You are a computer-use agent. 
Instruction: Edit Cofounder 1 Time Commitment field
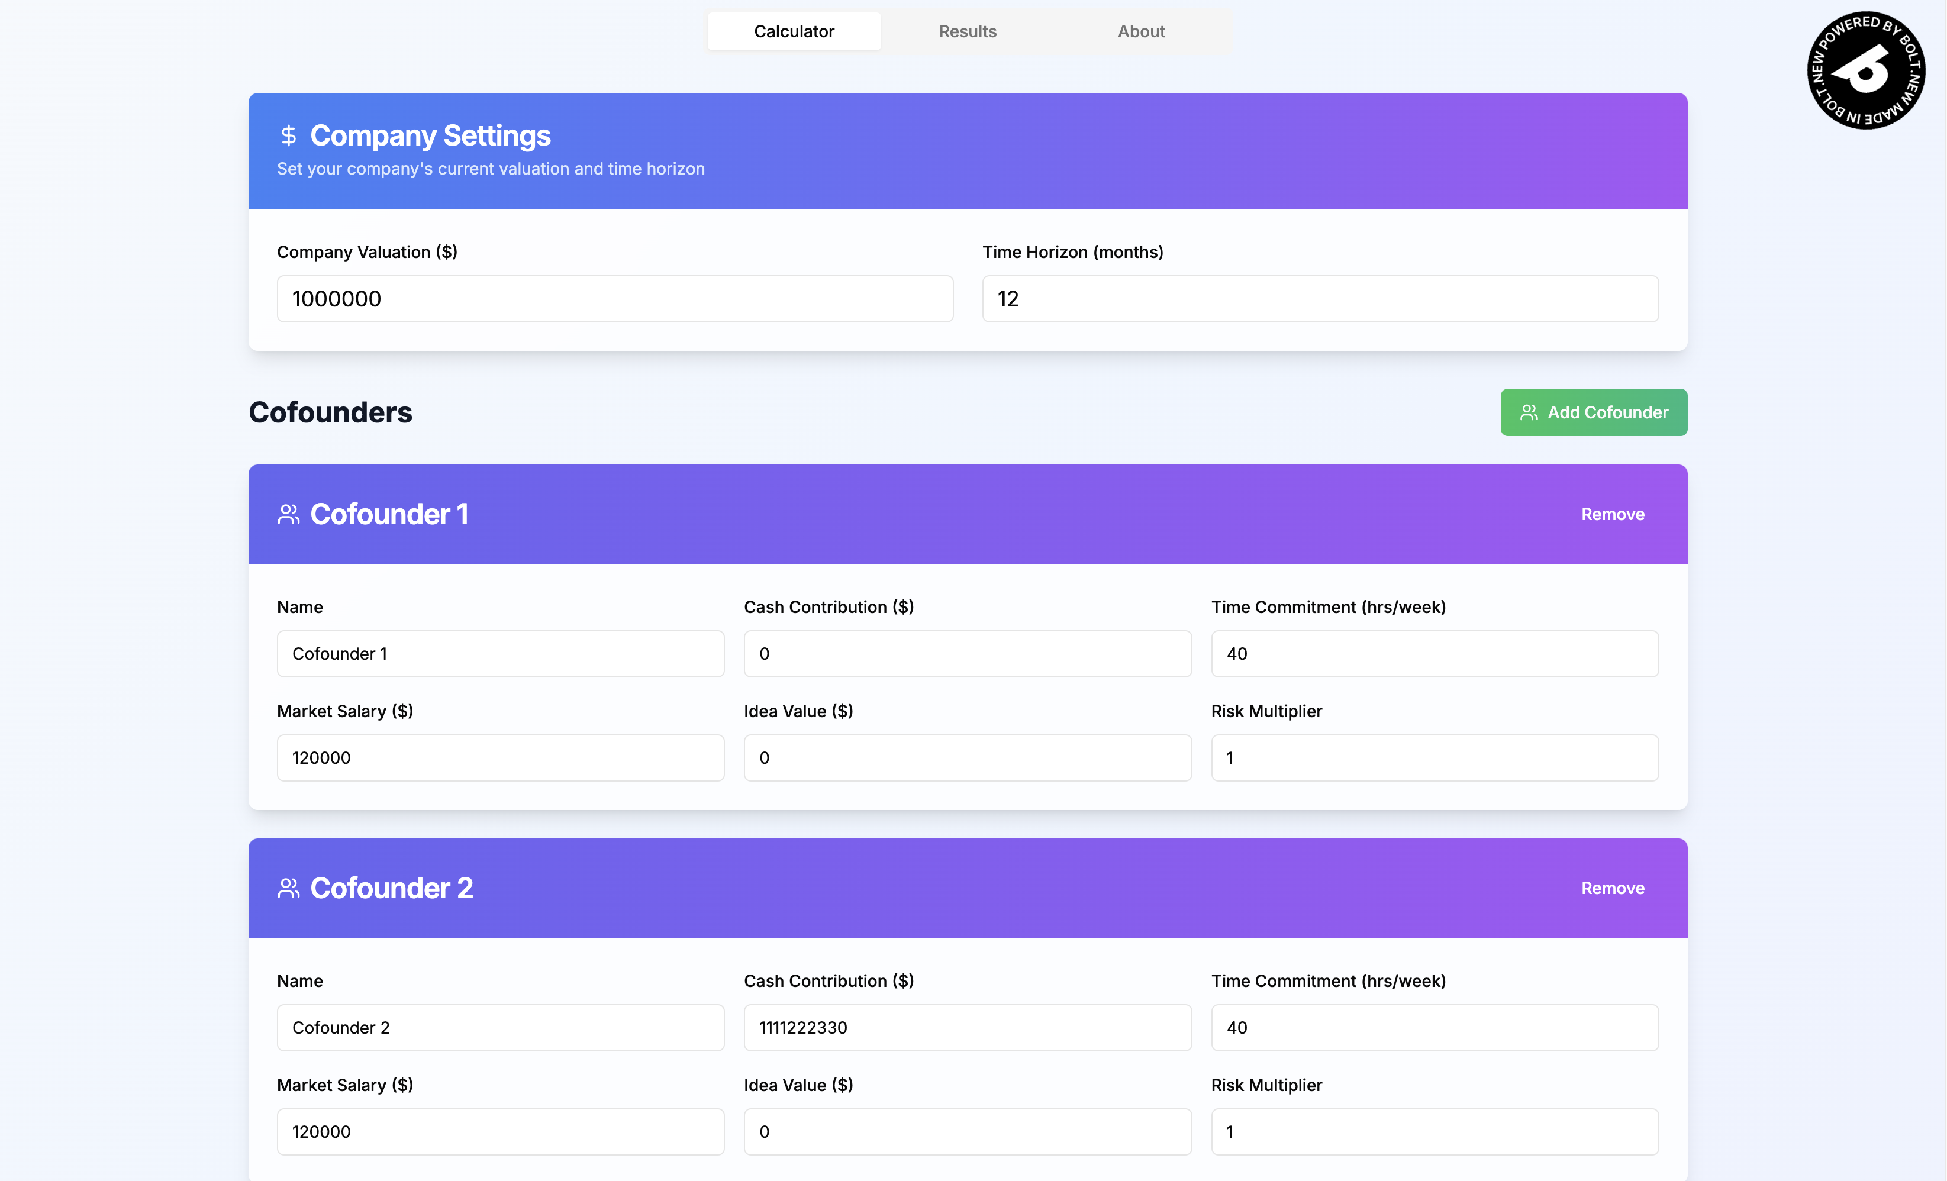[1434, 653]
